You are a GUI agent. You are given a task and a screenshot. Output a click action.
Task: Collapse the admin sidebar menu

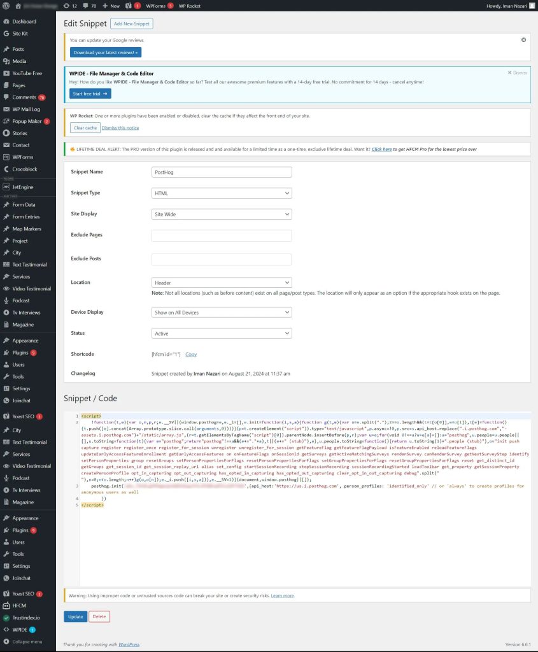coord(28,642)
